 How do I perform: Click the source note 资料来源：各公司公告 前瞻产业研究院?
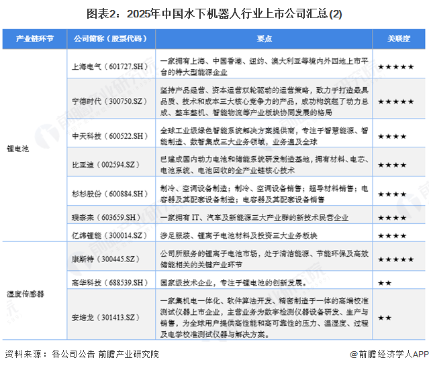[x=82, y=354]
